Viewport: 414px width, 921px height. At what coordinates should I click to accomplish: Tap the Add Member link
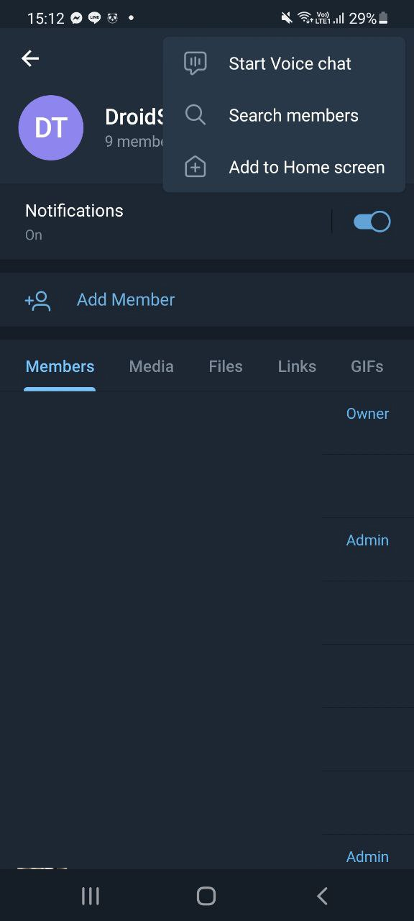126,300
